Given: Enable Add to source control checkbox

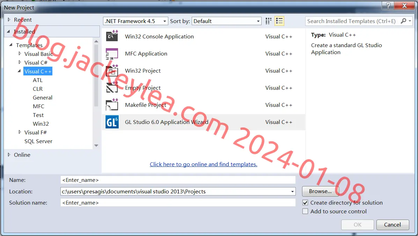Looking at the screenshot, I should [x=305, y=212].
